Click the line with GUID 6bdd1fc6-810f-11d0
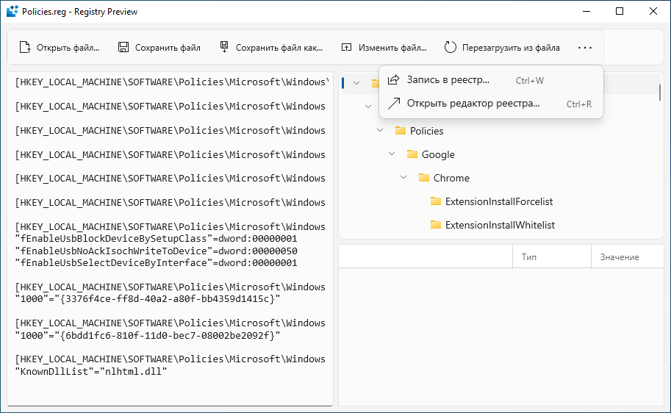671x413 pixels. (x=148, y=335)
